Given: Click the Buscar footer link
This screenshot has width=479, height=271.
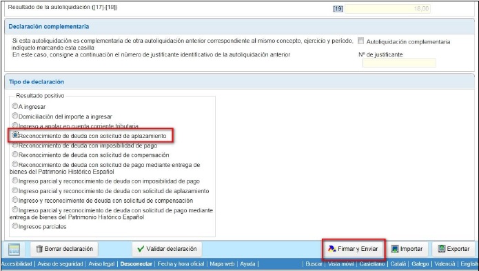Looking at the screenshot, I should tap(314, 264).
